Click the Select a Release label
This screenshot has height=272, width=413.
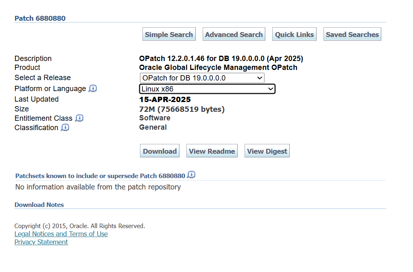point(43,78)
